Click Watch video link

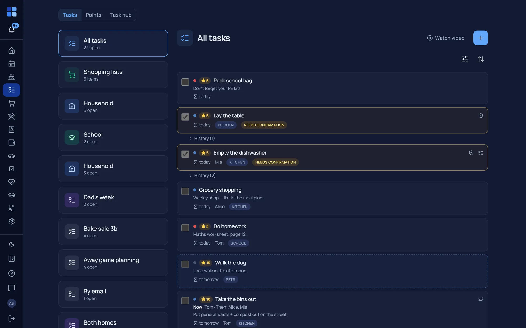click(x=446, y=38)
